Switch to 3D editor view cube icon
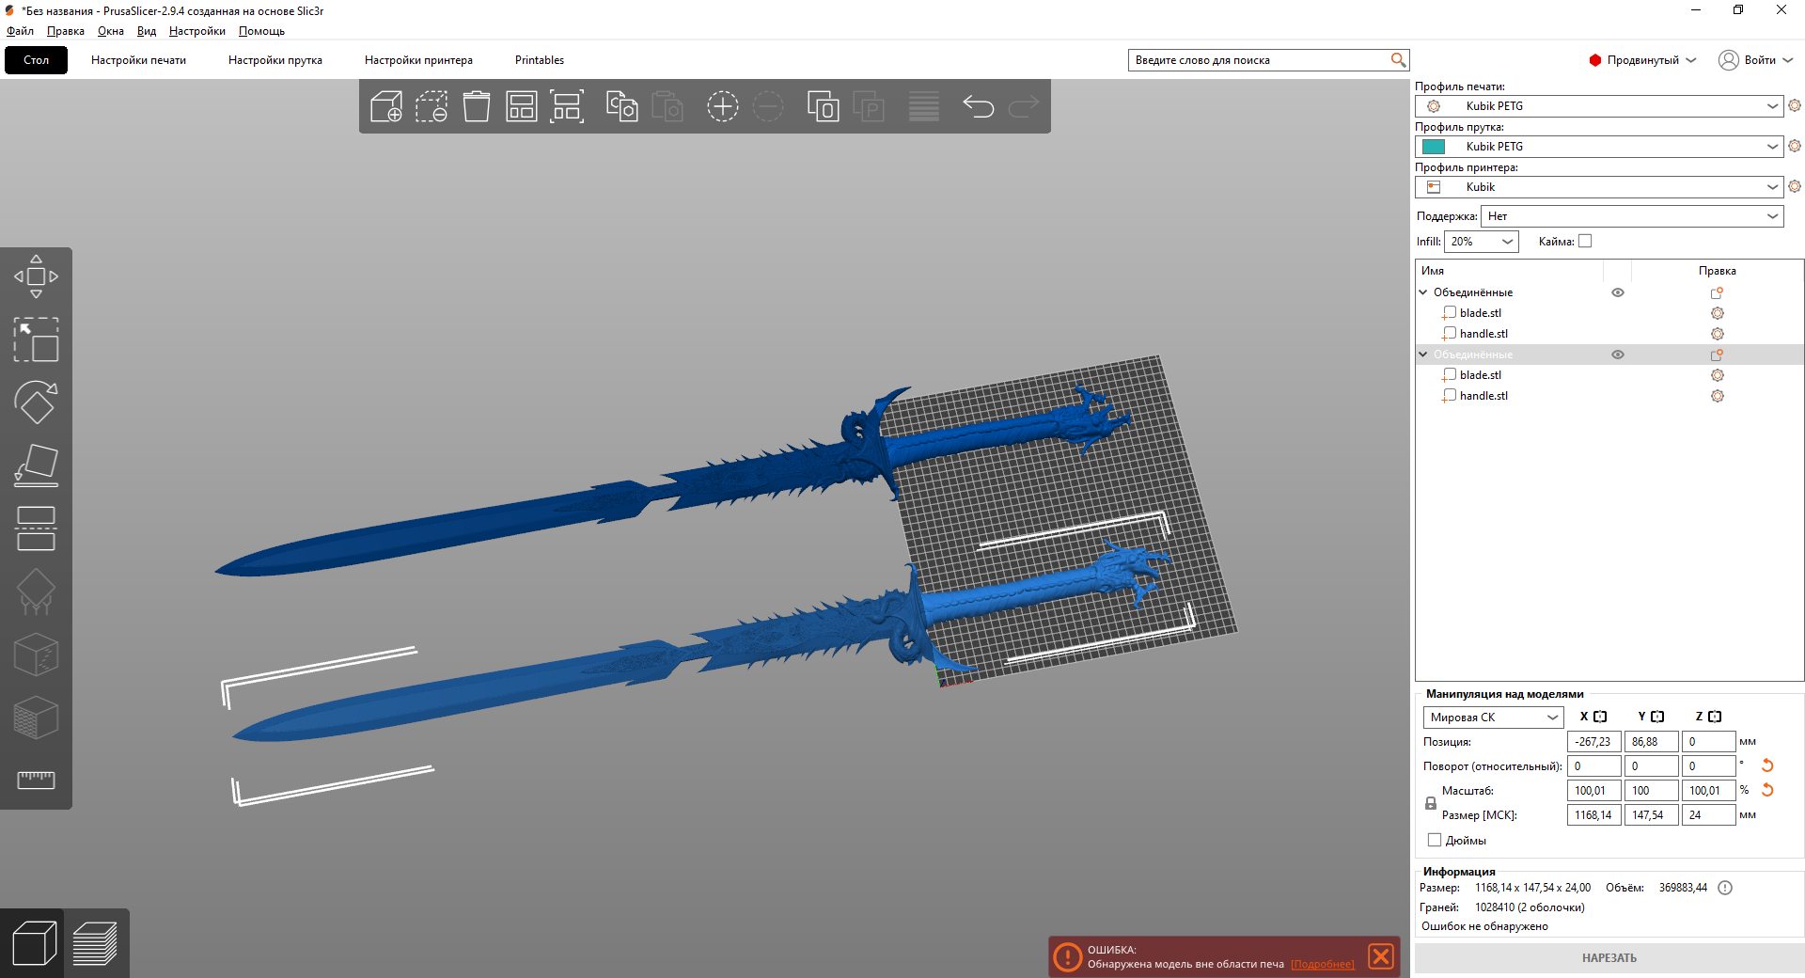Image resolution: width=1805 pixels, height=978 pixels. tap(33, 943)
